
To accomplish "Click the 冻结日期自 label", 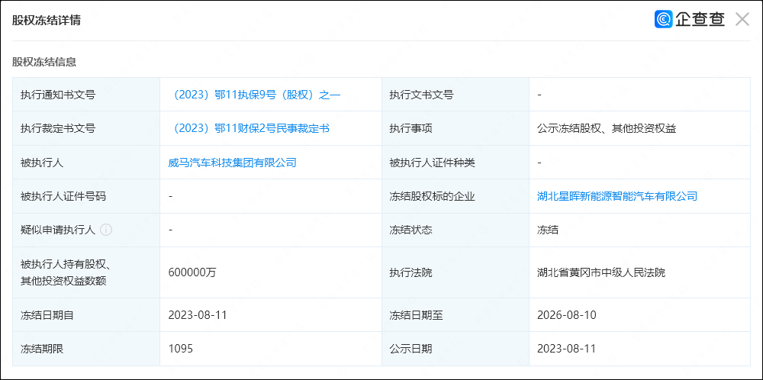I will [47, 315].
